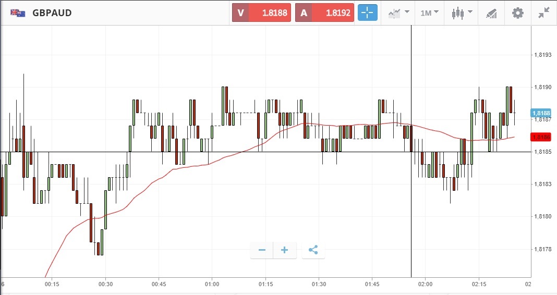Collapse the chart with the shrink arrows icon

(x=544, y=13)
